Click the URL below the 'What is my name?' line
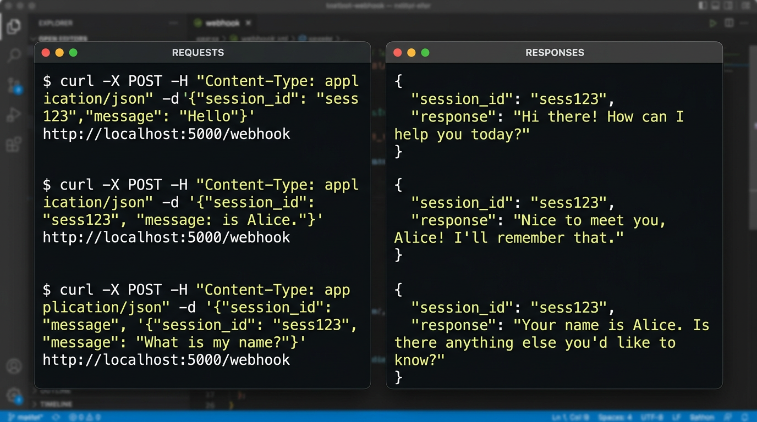The height and width of the screenshot is (422, 757). click(166, 360)
